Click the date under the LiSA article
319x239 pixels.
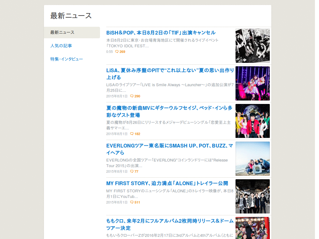[117, 96]
